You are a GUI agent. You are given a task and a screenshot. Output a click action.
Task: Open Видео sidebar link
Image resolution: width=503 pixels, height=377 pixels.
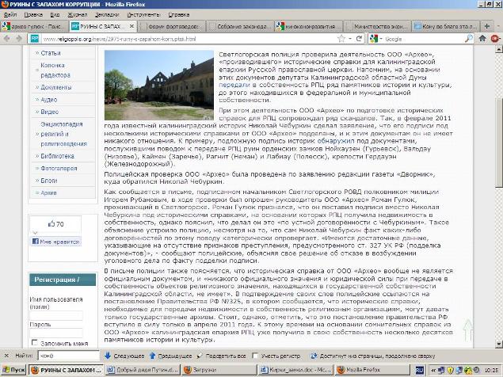[49, 112]
